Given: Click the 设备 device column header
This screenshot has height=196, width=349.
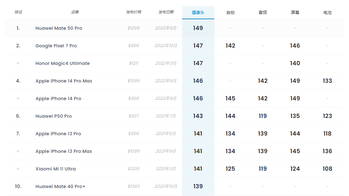Looking at the screenshot, I should tap(75, 12).
